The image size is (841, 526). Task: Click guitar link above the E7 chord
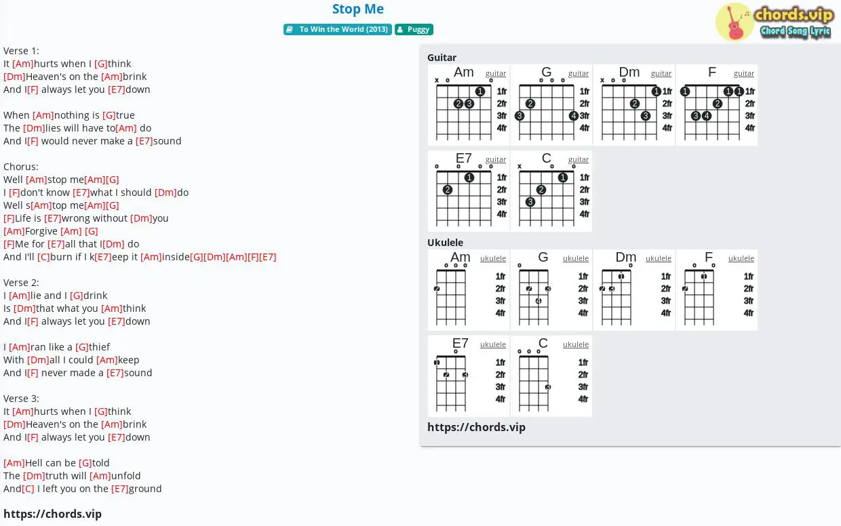pos(496,159)
